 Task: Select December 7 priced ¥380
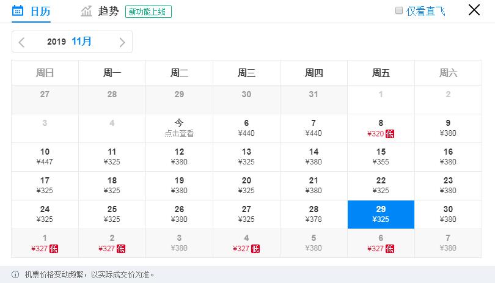click(x=449, y=243)
